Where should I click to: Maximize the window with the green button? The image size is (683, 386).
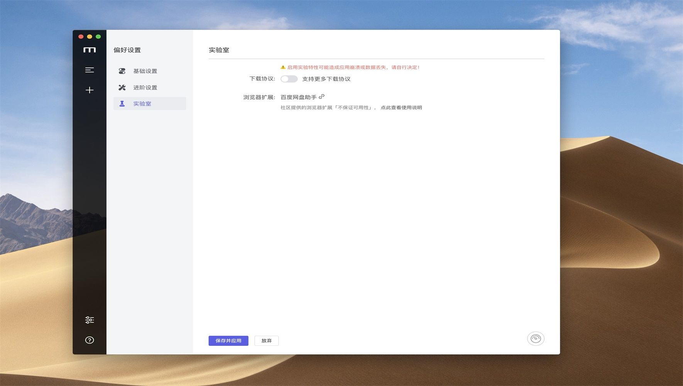point(98,37)
